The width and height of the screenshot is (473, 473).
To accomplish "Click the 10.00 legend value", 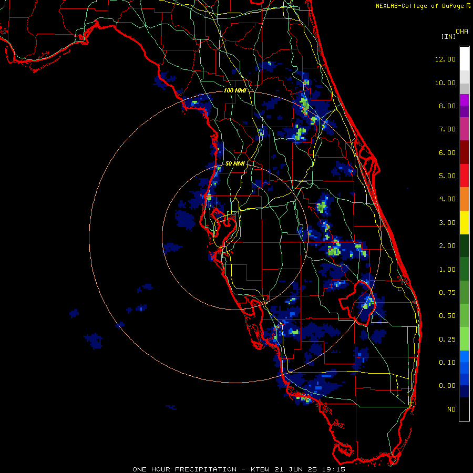I will click(445, 83).
